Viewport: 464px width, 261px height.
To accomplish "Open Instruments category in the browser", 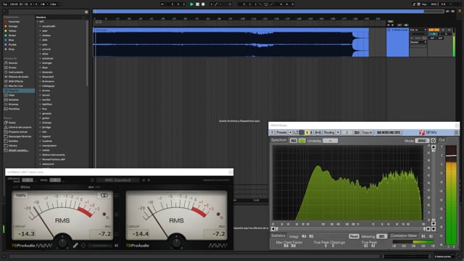I will pyautogui.click(x=15, y=72).
